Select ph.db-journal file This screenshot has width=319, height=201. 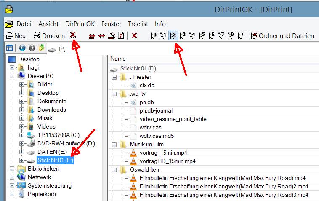pos(156,110)
